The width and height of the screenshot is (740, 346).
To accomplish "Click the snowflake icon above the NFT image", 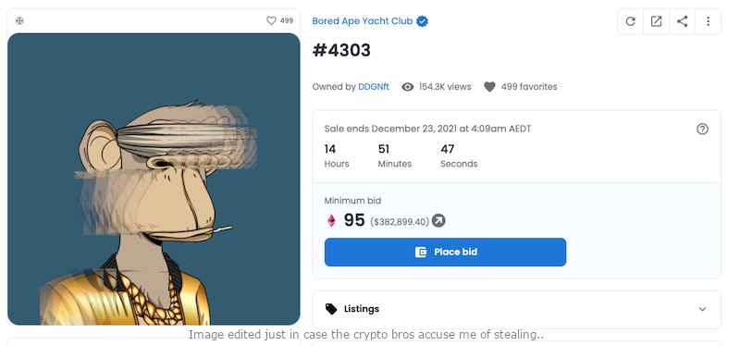I will (x=19, y=20).
